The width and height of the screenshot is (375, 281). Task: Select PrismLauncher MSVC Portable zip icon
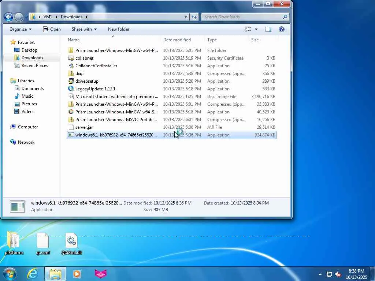click(71, 120)
